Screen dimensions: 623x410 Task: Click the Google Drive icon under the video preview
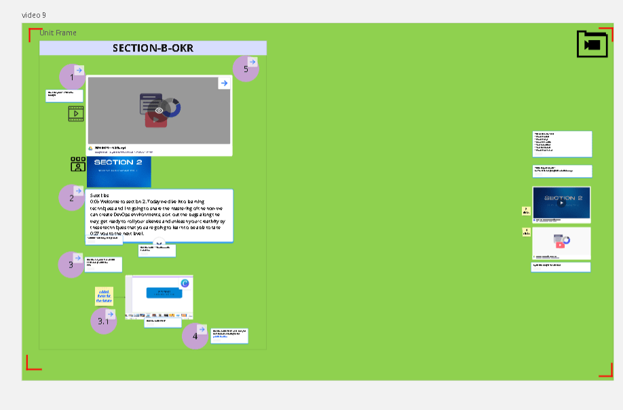90,149
